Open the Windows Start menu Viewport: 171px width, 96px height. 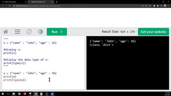click(x=3, y=94)
